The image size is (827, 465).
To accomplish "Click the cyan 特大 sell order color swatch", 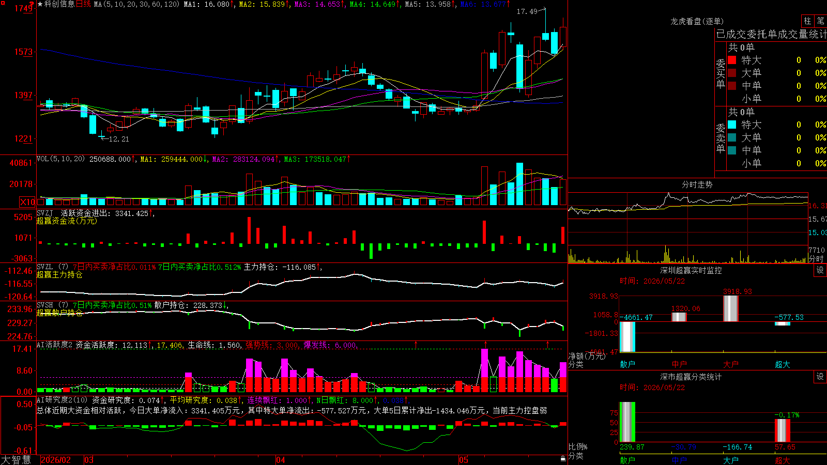I will 732,125.
